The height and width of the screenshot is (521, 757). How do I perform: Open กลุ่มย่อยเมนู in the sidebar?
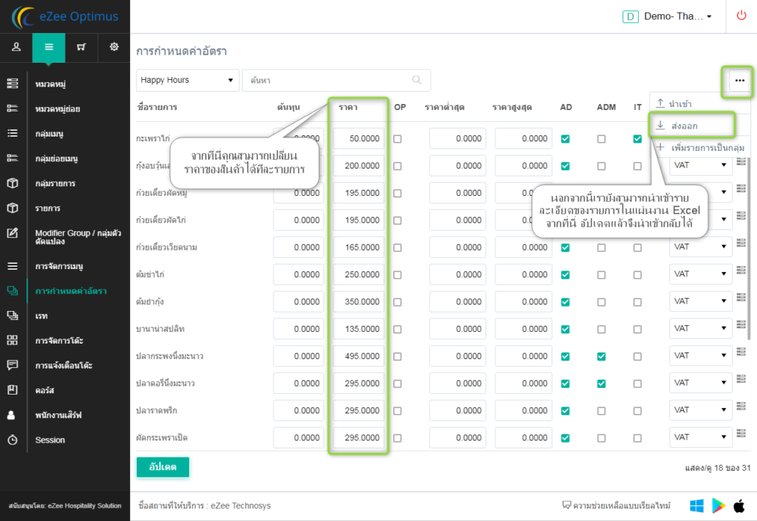pyautogui.click(x=56, y=158)
